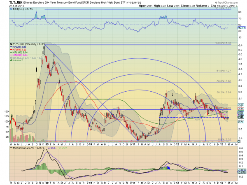Click the -0.066 MACD signal value

[x=51, y=148]
